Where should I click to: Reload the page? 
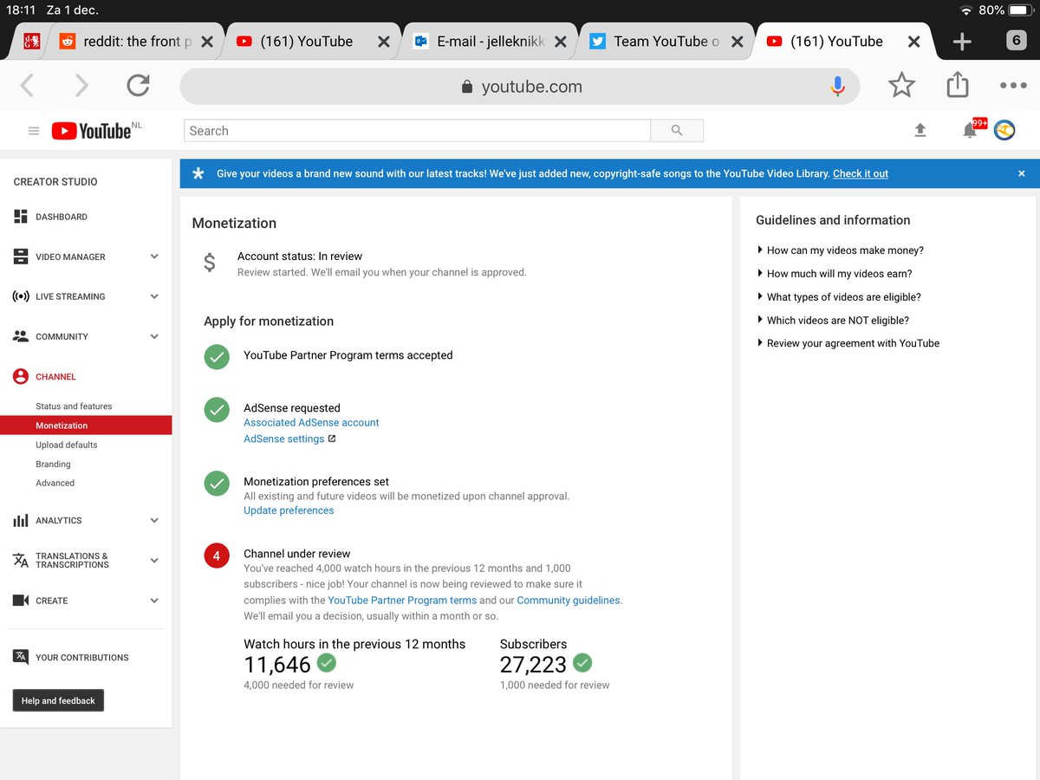click(x=138, y=85)
